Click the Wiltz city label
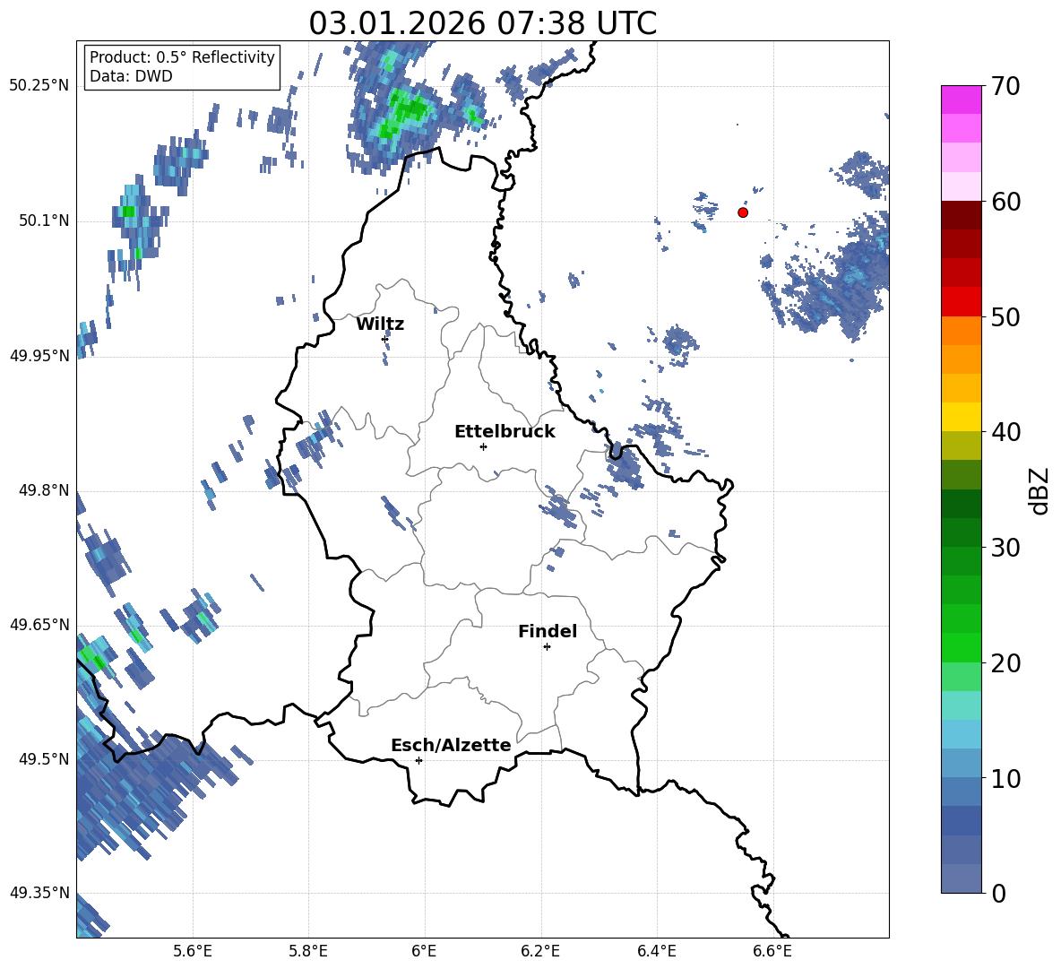1061x969 pixels. (x=380, y=324)
